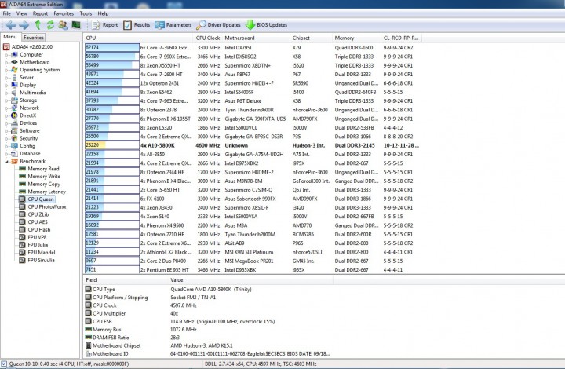This screenshot has height=369, width=565.
Task: Check for Driver Updates
Action: click(x=218, y=25)
